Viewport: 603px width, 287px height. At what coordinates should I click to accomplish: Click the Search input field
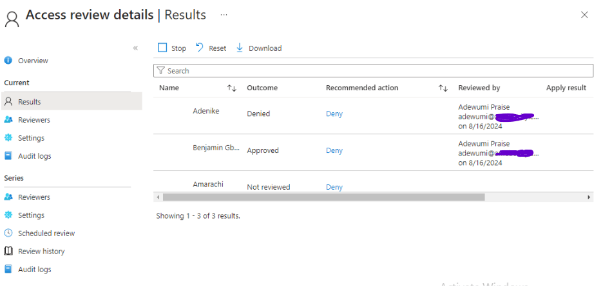click(374, 71)
